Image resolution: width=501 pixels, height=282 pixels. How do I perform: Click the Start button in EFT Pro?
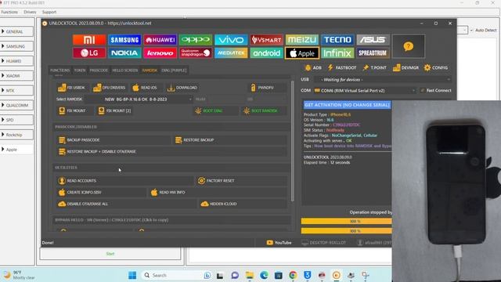(110, 254)
